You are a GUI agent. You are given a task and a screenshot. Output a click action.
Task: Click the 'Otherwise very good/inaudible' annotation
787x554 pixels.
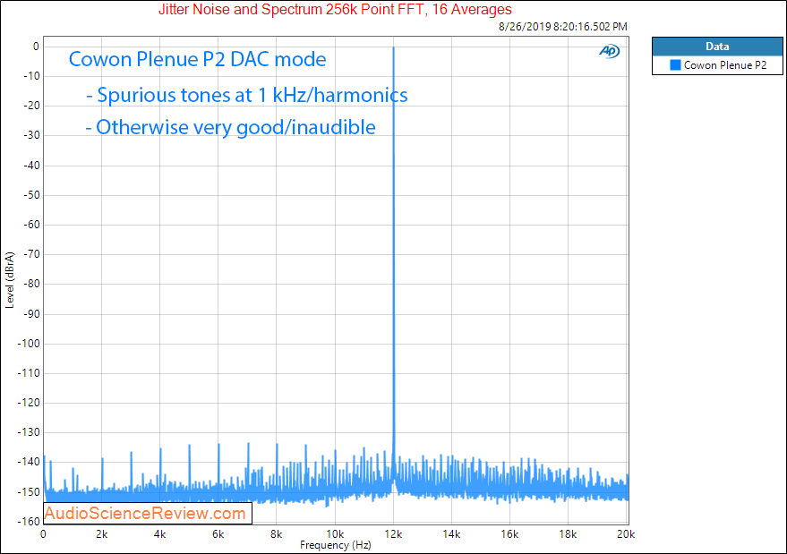(230, 127)
